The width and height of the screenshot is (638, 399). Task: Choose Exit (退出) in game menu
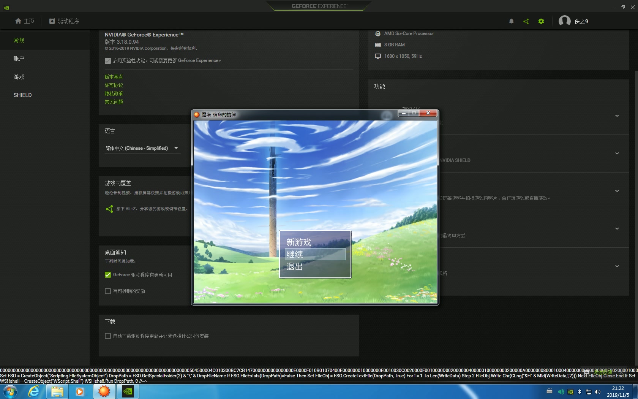pyautogui.click(x=315, y=266)
